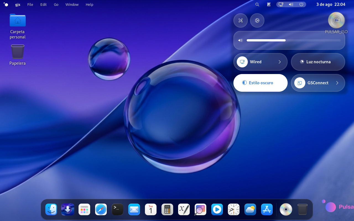Launch the Terminal from the dock
The image size is (354, 221).
pos(118,209)
